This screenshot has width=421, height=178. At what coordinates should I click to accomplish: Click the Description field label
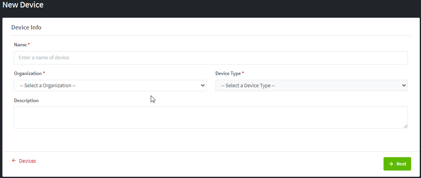click(x=26, y=101)
